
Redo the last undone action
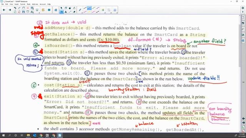[19, 8]
